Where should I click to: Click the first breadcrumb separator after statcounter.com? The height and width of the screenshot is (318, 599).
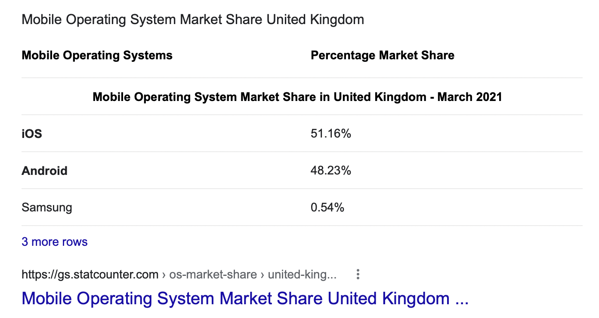click(x=164, y=275)
